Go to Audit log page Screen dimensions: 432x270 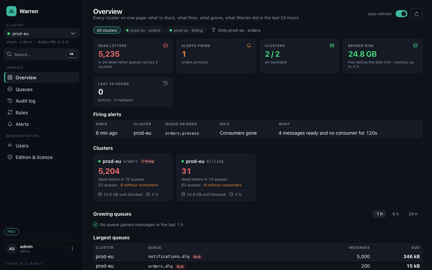tap(42, 101)
